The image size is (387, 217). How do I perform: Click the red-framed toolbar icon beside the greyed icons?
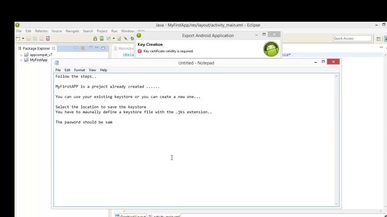coord(48,39)
